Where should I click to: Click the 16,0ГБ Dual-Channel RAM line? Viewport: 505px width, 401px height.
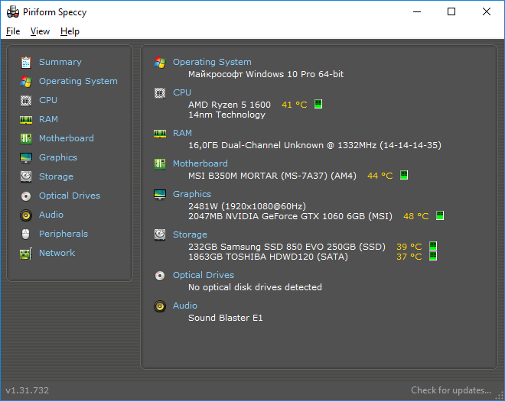(314, 145)
